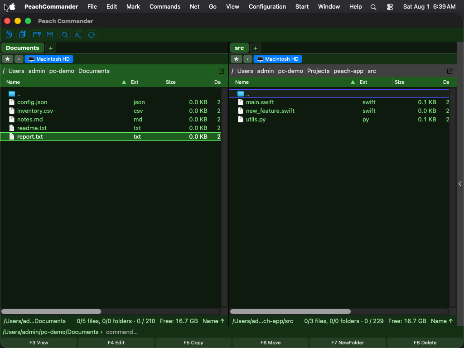Open favorites star in right panel
The height and width of the screenshot is (348, 464).
click(236, 59)
